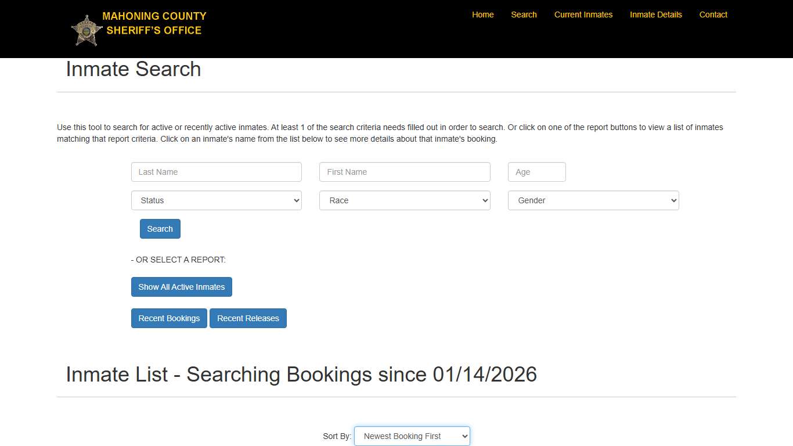Open the Gender dropdown
This screenshot has height=446, width=793.
pyautogui.click(x=593, y=200)
